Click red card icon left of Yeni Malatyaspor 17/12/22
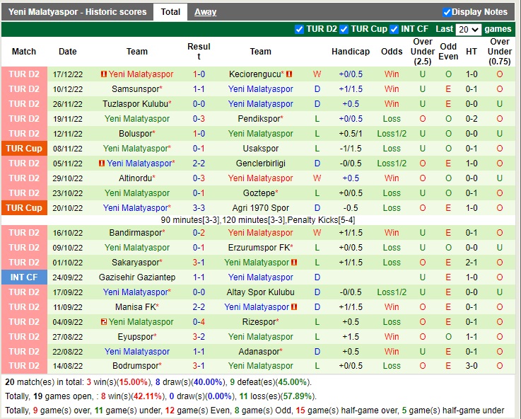The height and width of the screenshot is (419, 521). [104, 74]
